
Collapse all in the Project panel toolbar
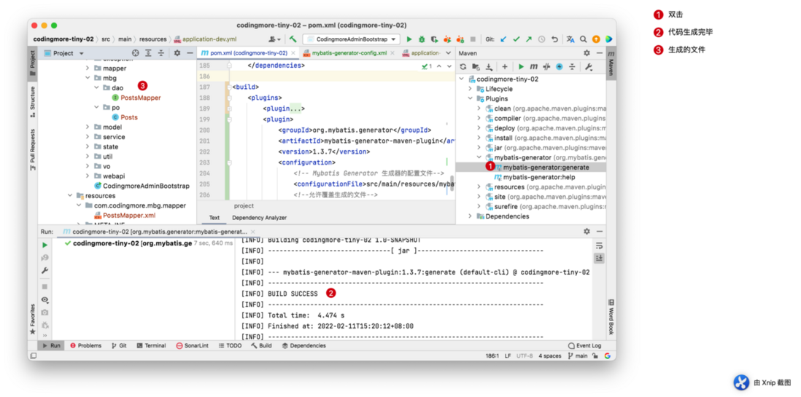[x=161, y=53]
